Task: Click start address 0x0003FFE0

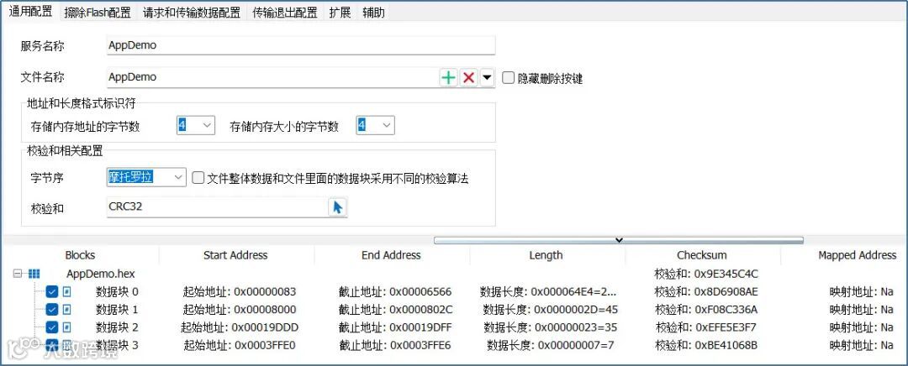Action: pos(239,346)
